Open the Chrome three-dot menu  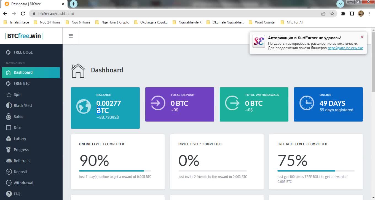(x=369, y=14)
